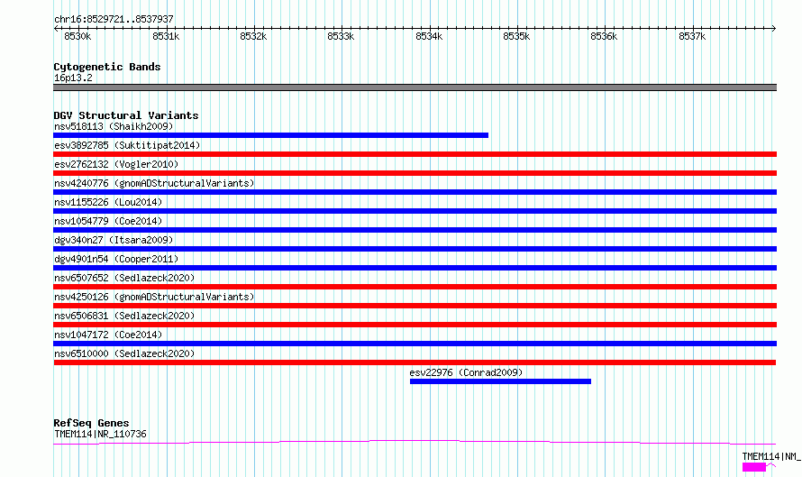Viewport: 802px width, 477px height.
Task: Select the gray 16p13.2 cytoband bar
Action: pos(415,87)
